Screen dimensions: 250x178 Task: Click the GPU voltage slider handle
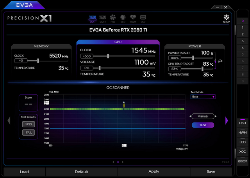[x=100, y=68]
